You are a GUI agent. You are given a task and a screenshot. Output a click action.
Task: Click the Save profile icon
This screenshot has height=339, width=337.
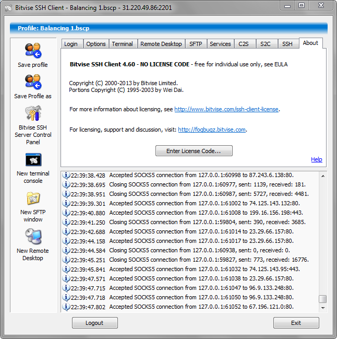point(33,51)
